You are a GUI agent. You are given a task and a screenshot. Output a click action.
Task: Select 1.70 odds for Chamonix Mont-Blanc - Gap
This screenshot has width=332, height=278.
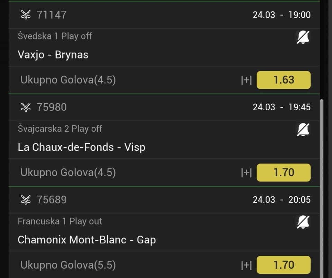coord(284,265)
